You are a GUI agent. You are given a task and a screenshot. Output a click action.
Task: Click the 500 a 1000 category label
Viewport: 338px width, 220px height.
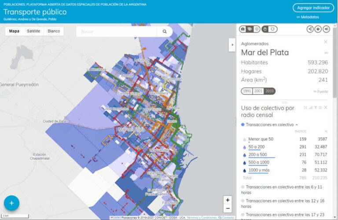pyautogui.click(x=259, y=162)
